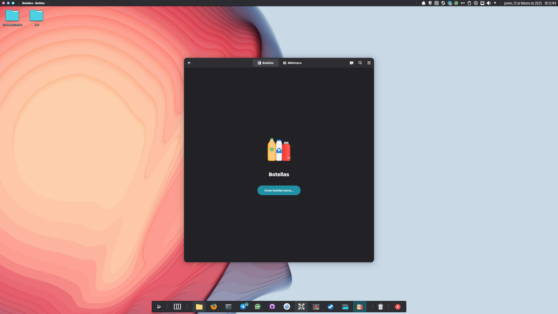Open the Documentation desktop folder
Screen dimensions: 558x314
pos(12,18)
